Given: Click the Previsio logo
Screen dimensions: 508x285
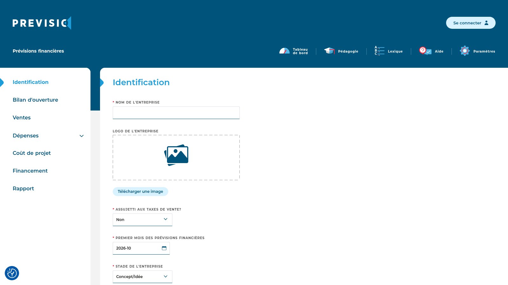Looking at the screenshot, I should 42,23.
